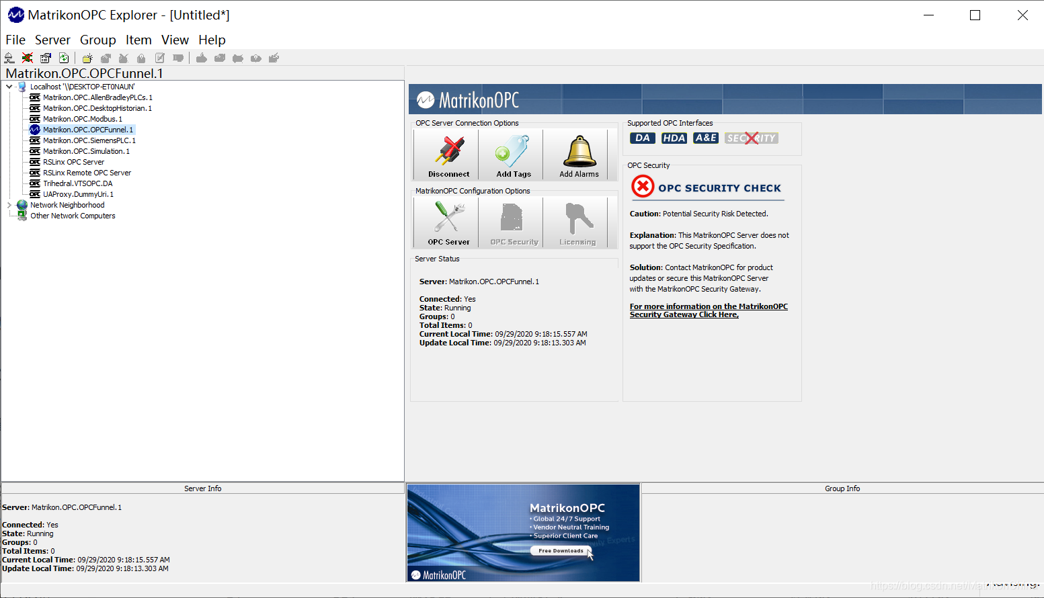Select Trihedral.VTSOPC.DA server
This screenshot has width=1044, height=598.
coord(78,183)
